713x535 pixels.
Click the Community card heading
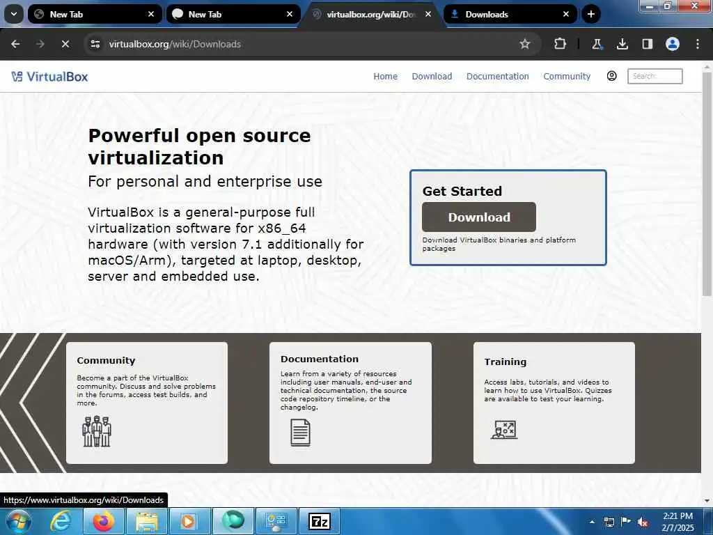106,360
